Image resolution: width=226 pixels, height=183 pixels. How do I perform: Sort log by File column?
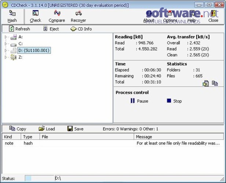click(87, 137)
